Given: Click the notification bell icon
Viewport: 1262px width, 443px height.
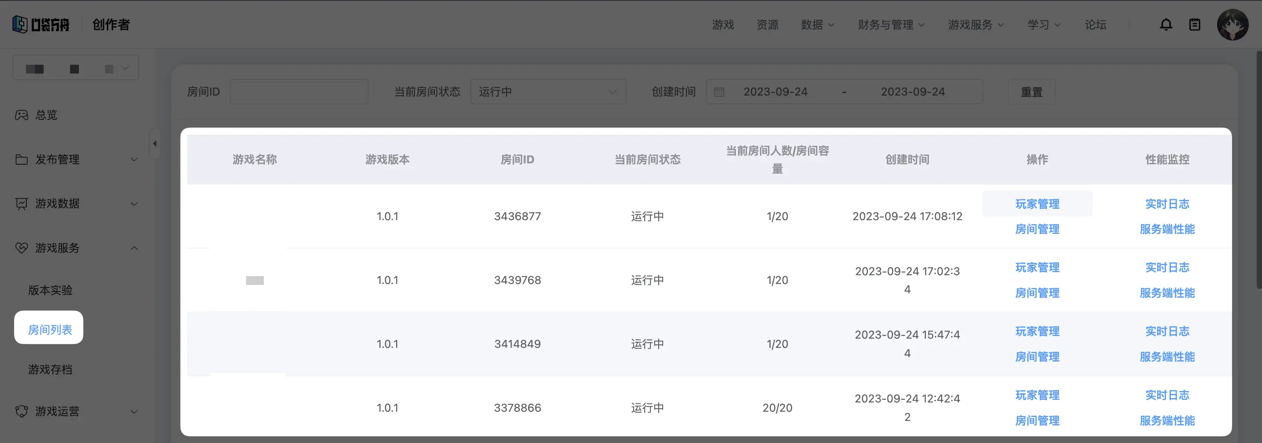Looking at the screenshot, I should [1166, 25].
